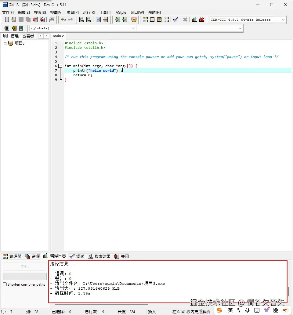The image size is (293, 315).
Task: Click the Close All files toolbar icon
Action: 42,20
